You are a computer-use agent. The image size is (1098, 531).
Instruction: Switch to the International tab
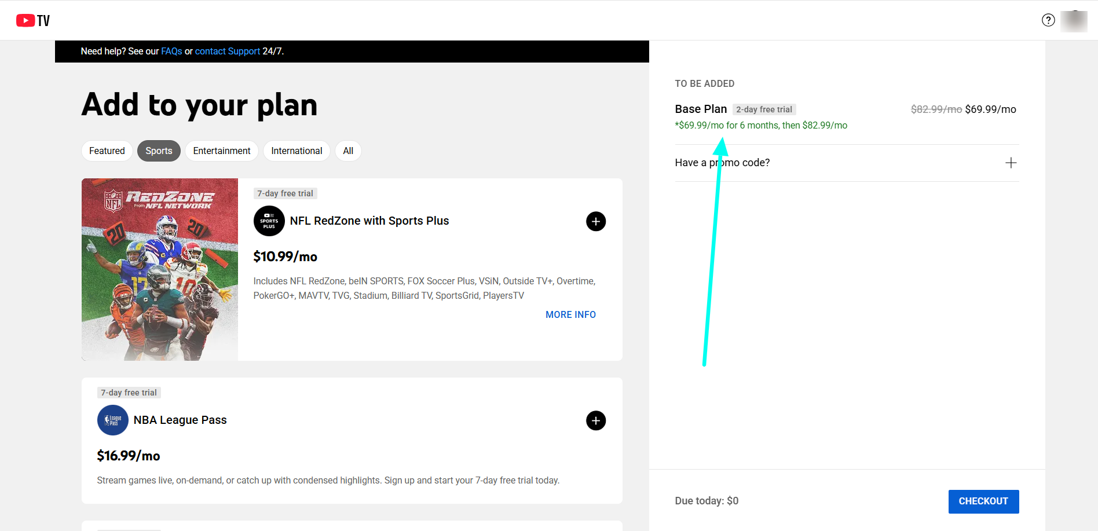297,151
